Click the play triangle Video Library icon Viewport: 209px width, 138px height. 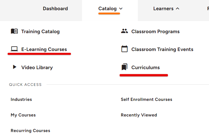coord(14,67)
